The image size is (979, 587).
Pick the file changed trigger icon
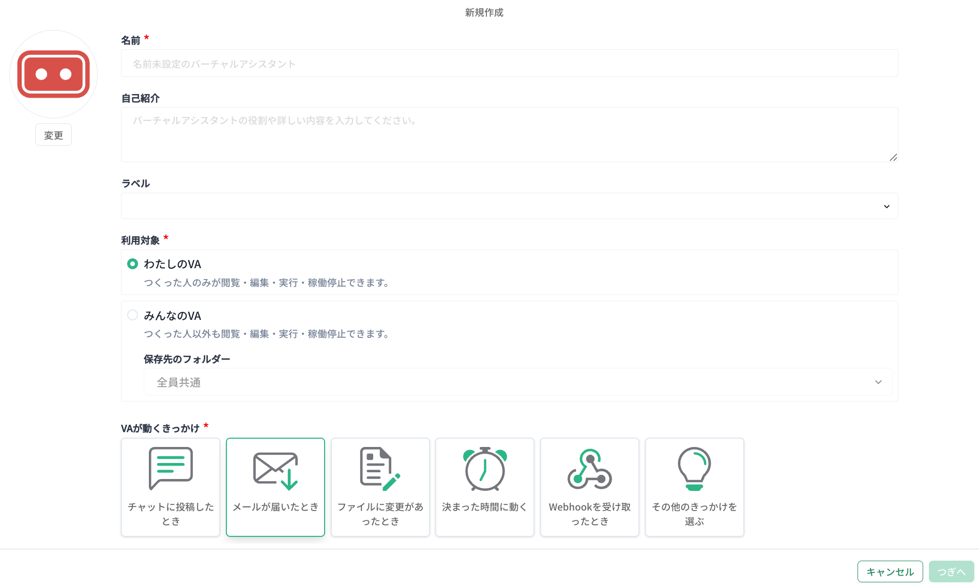pos(380,469)
